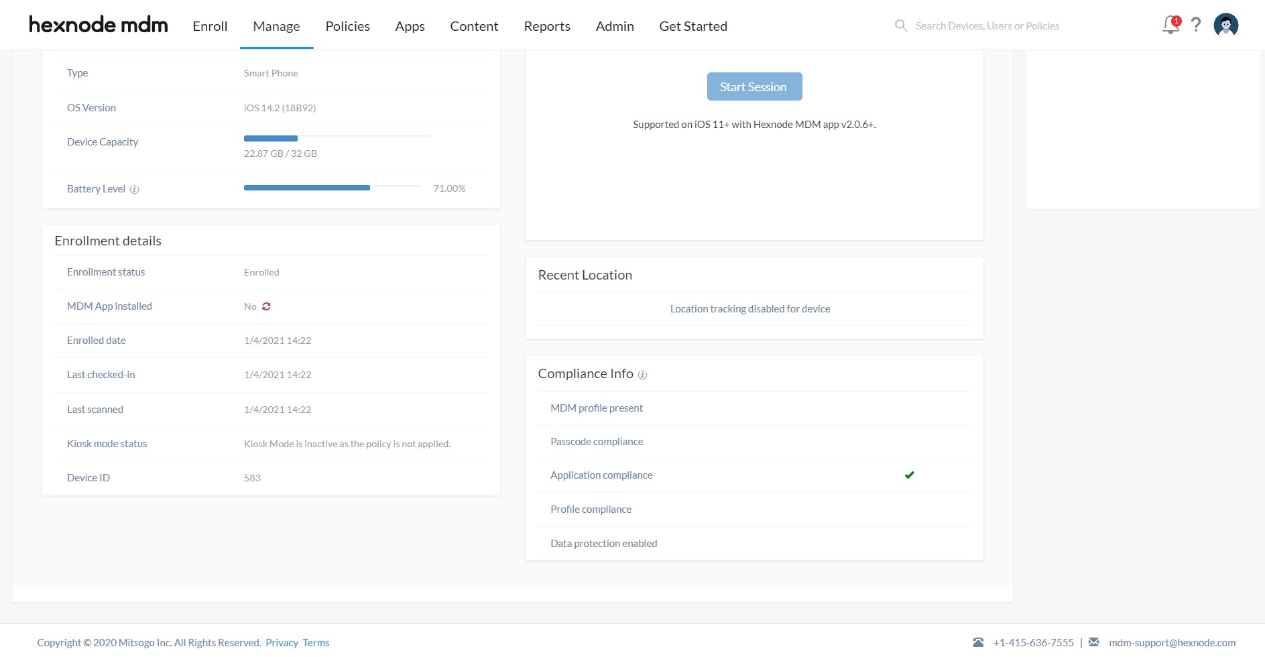
Task: Click the 'Passcode compliance' row
Action: pos(754,442)
